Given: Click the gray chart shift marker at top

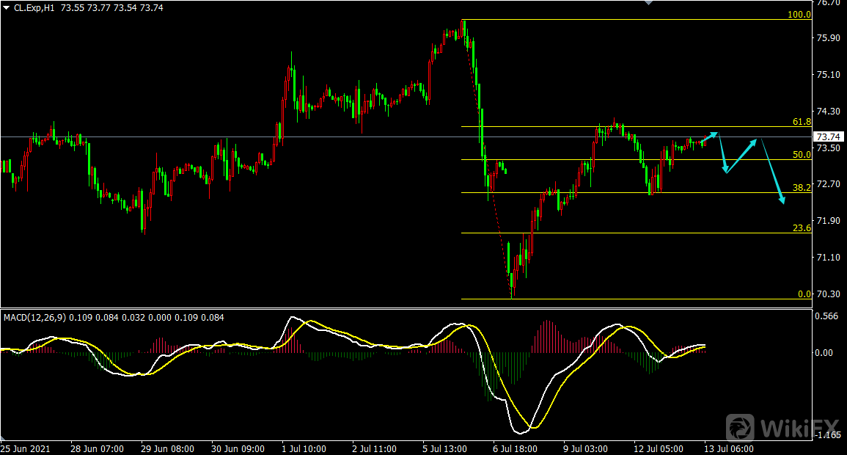Looking at the screenshot, I should [x=647, y=3].
